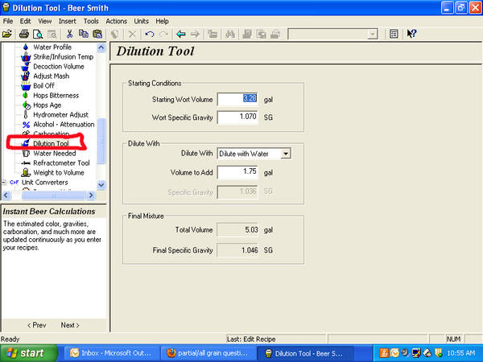Viewport: 483px width, 362px height.
Task: Click tree horizontal scroll right arrow
Action: pyautogui.click(x=90, y=195)
